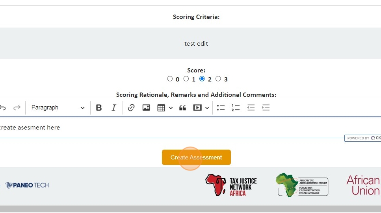381x213 pixels.
Task: Click the decrease indent icon
Action: click(x=251, y=107)
